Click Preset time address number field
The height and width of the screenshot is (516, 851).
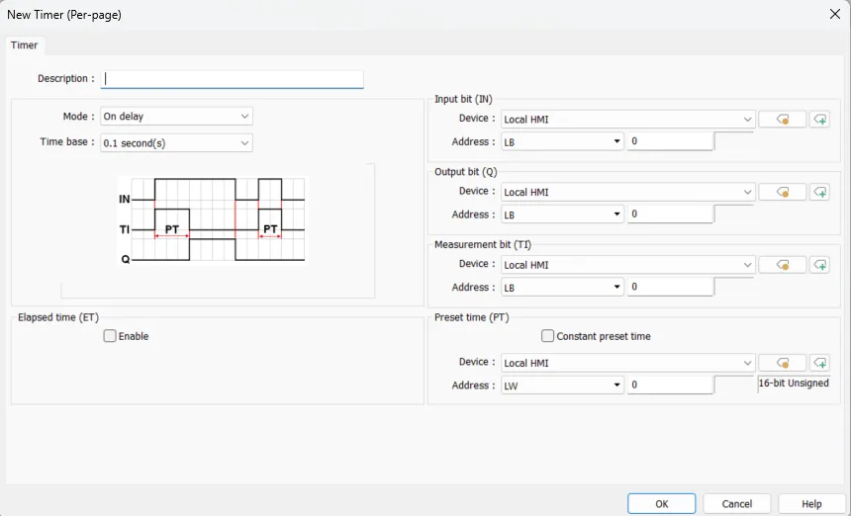point(670,385)
